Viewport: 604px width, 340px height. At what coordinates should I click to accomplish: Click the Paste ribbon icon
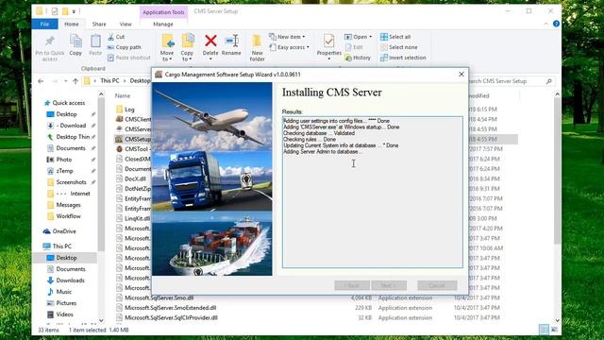point(95,41)
